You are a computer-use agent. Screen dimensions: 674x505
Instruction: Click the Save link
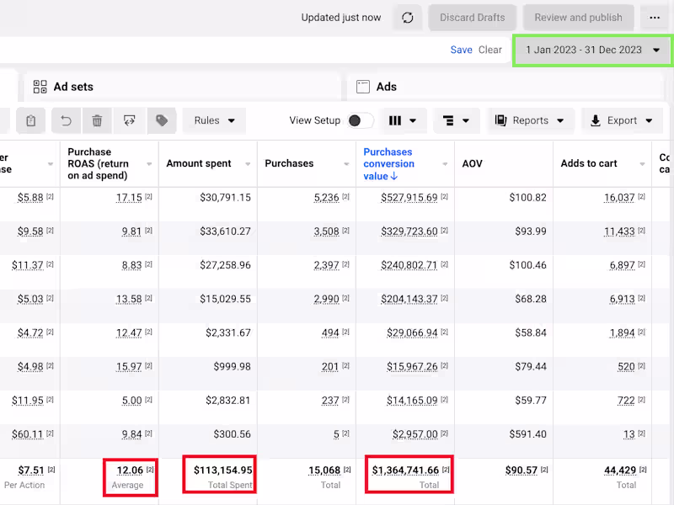coord(461,50)
